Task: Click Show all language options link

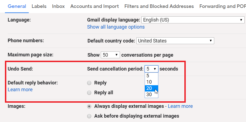Action: [x=116, y=27]
